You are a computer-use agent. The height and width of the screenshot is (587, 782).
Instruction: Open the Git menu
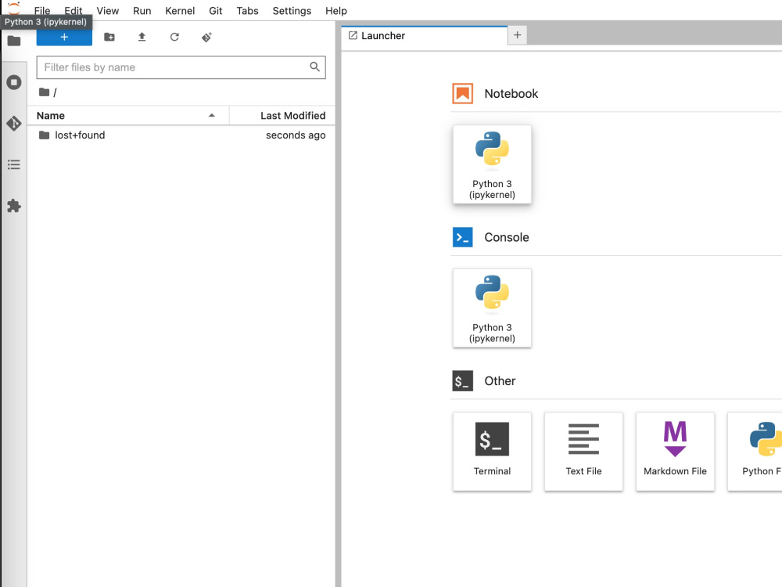pyautogui.click(x=216, y=10)
